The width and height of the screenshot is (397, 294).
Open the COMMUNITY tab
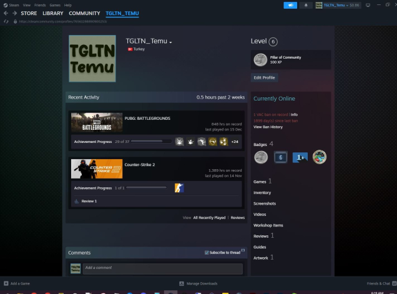[x=84, y=13]
